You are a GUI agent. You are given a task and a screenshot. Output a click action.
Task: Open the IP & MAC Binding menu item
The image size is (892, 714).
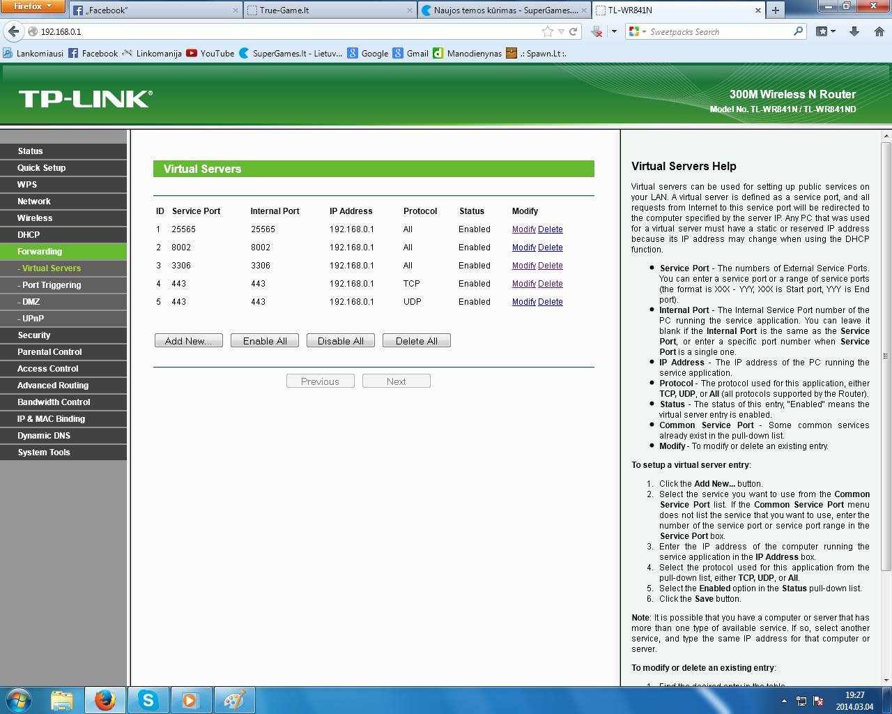(63, 418)
